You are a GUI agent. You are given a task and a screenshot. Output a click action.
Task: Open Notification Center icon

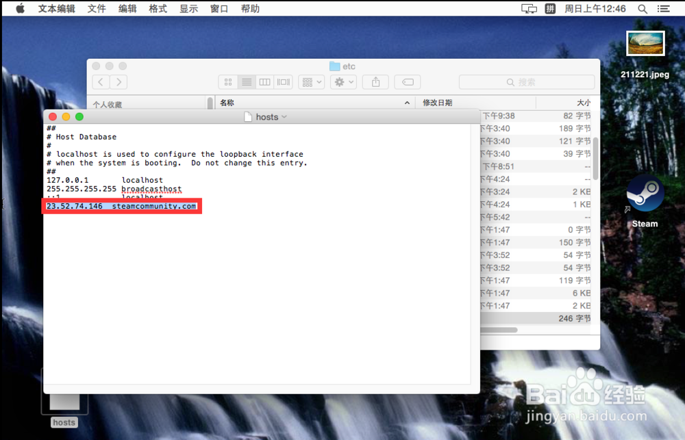664,9
